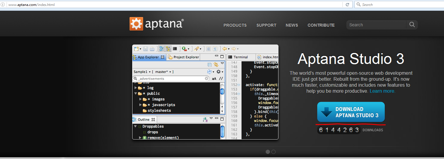
Task: Close the Outline tab with its X
Action: click(x=153, y=120)
